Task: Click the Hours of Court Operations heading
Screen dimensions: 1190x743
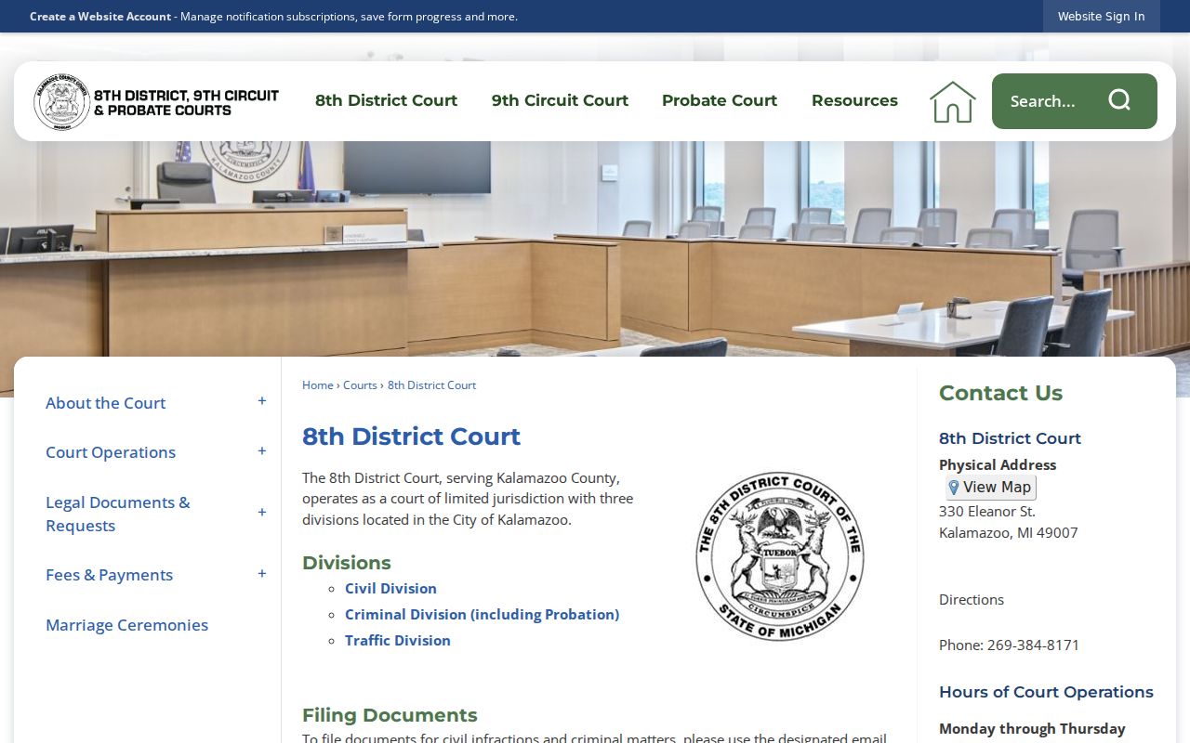Action: (1046, 692)
